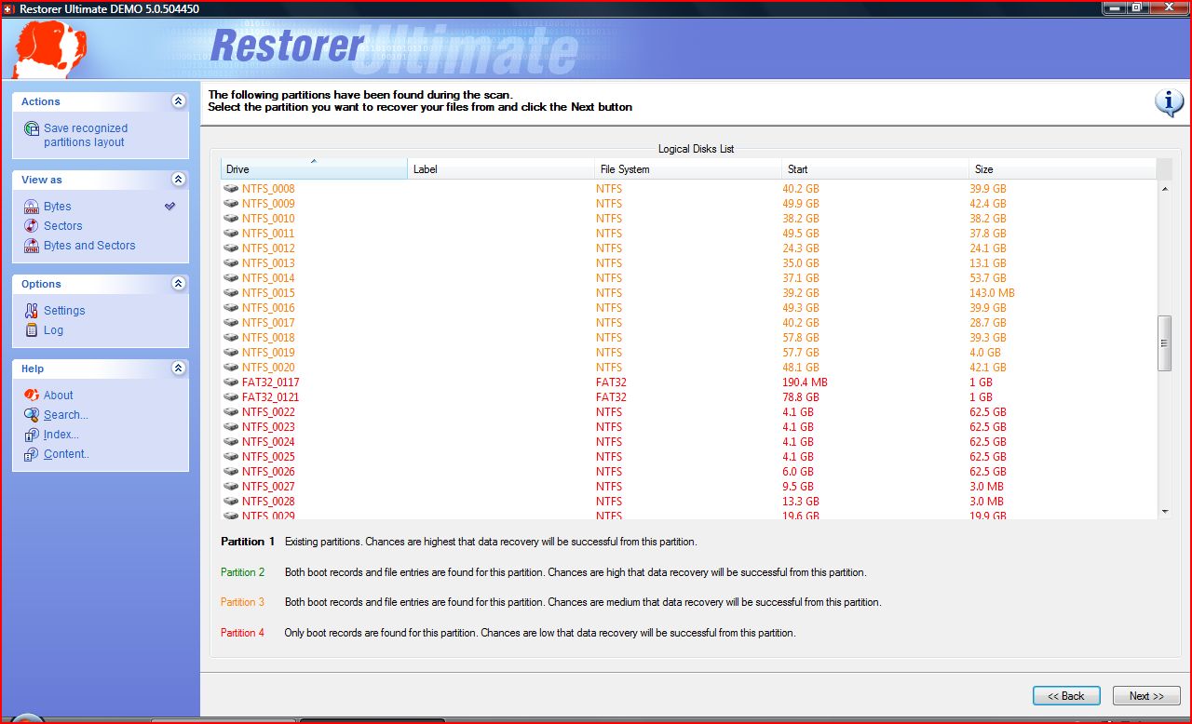1192x724 pixels.
Task: Click the Back button
Action: 1066,696
